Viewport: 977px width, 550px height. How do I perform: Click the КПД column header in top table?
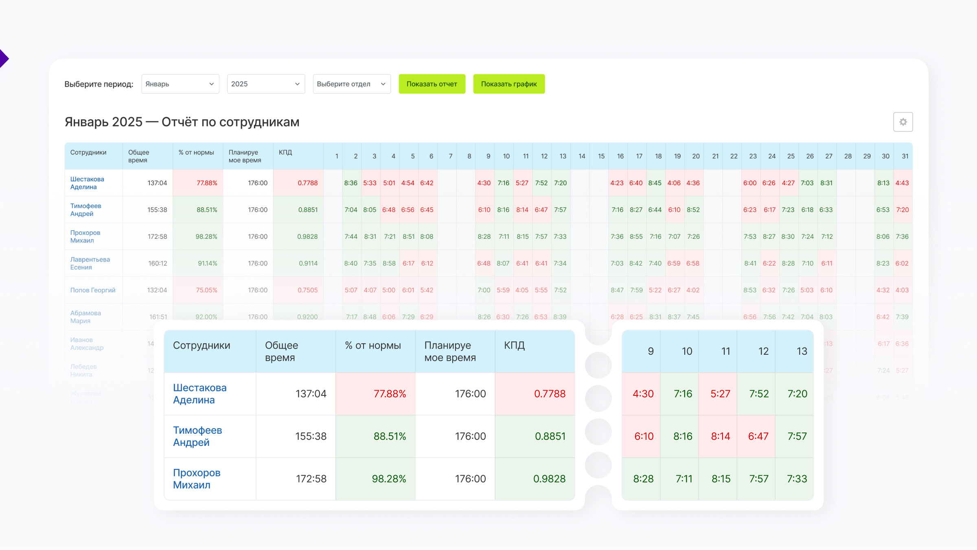pyautogui.click(x=285, y=153)
